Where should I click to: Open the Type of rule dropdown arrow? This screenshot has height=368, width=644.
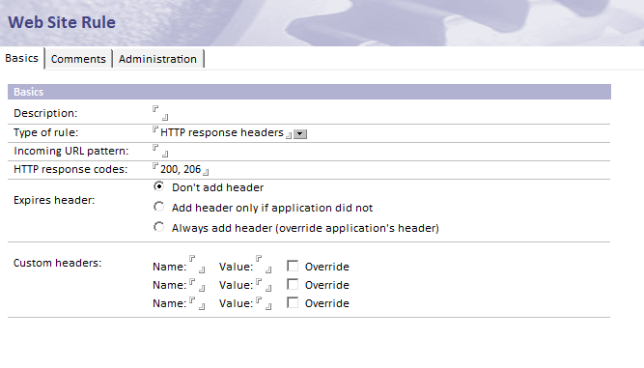(300, 134)
